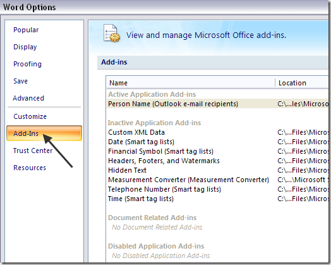The image size is (331, 265).
Task: Click the No Disabled Application Add-ins entry
Action: (x=161, y=256)
